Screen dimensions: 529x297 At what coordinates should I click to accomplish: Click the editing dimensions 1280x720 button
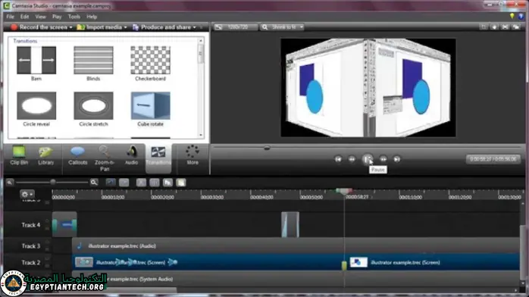click(x=236, y=27)
